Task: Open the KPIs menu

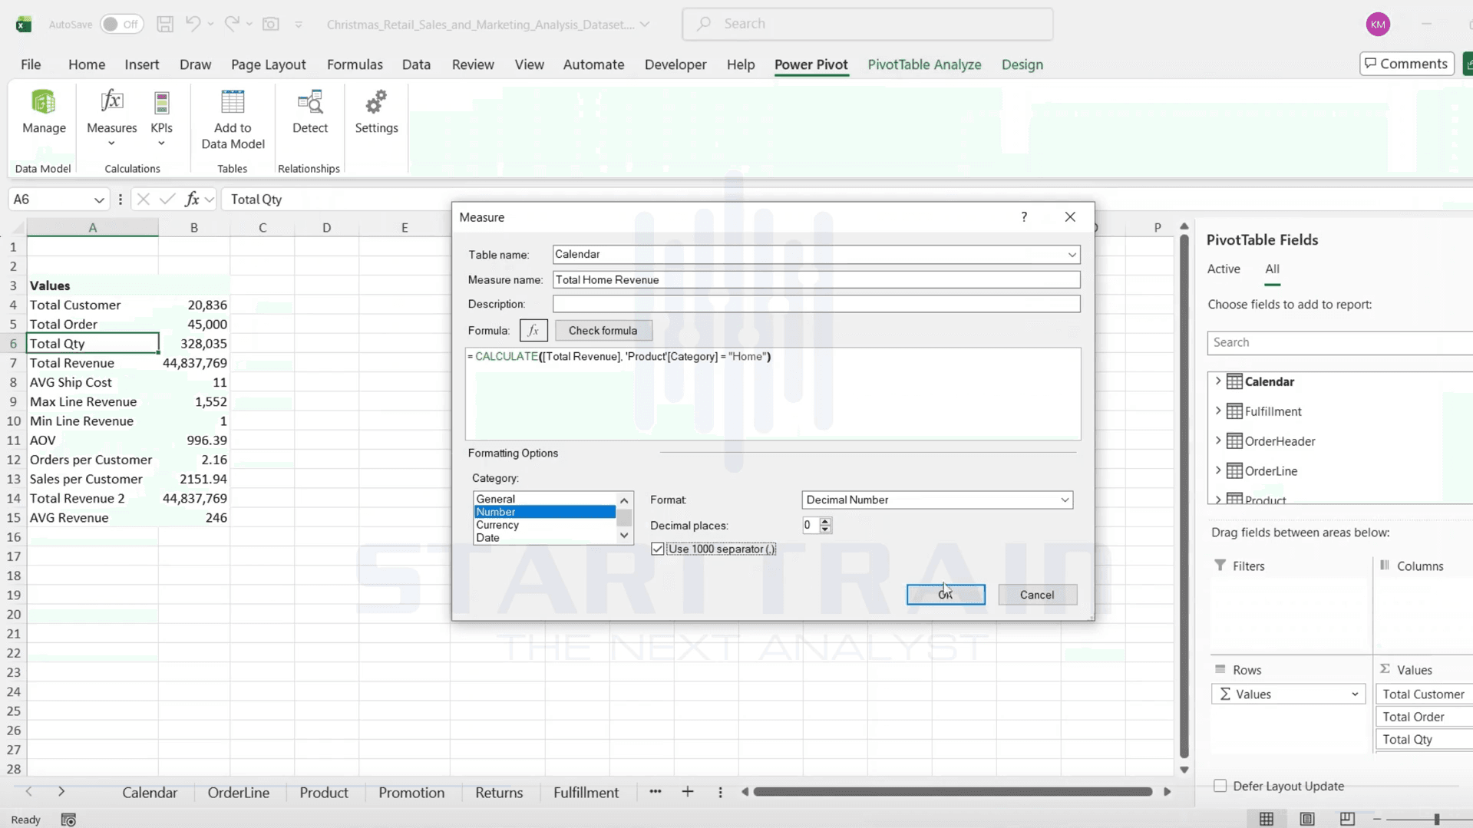Action: tap(161, 119)
